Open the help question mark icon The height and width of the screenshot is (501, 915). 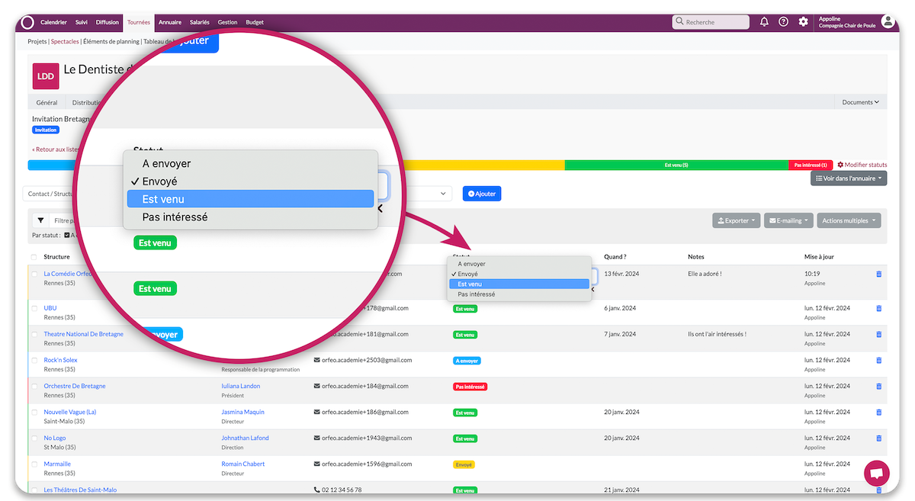tap(783, 22)
